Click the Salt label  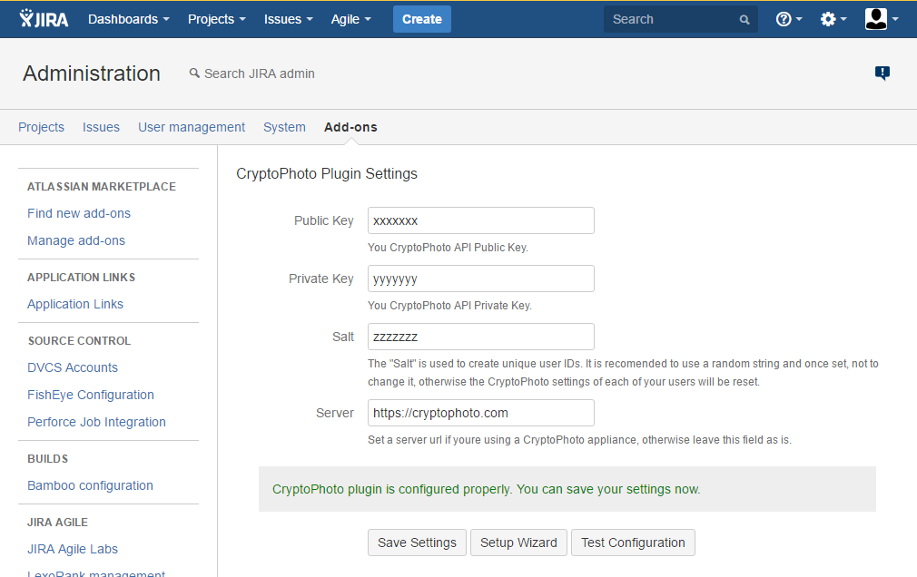click(x=342, y=337)
